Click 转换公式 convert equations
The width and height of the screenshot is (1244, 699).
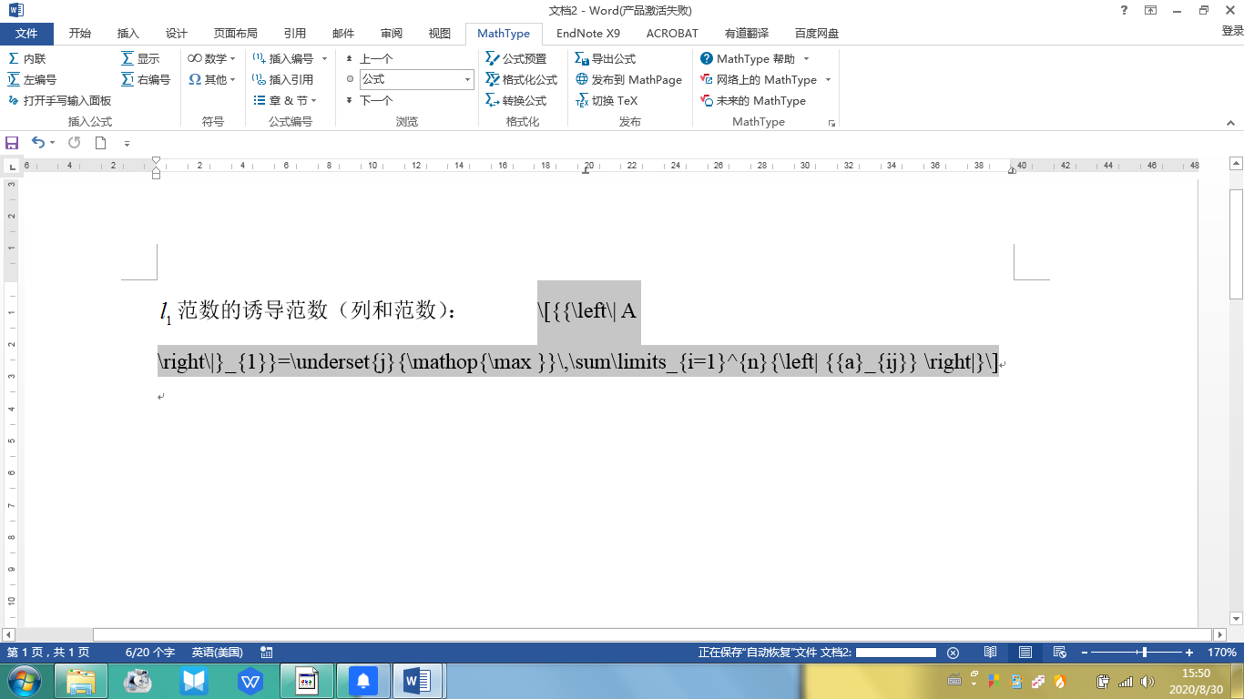coord(516,100)
